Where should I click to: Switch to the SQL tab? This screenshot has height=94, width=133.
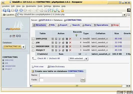(x=51, y=25)
